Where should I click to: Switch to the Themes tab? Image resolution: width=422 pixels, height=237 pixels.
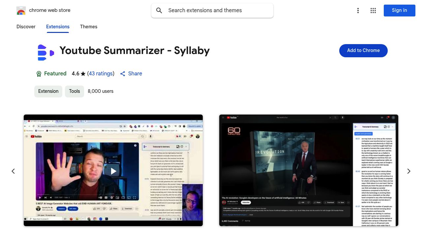point(89,27)
